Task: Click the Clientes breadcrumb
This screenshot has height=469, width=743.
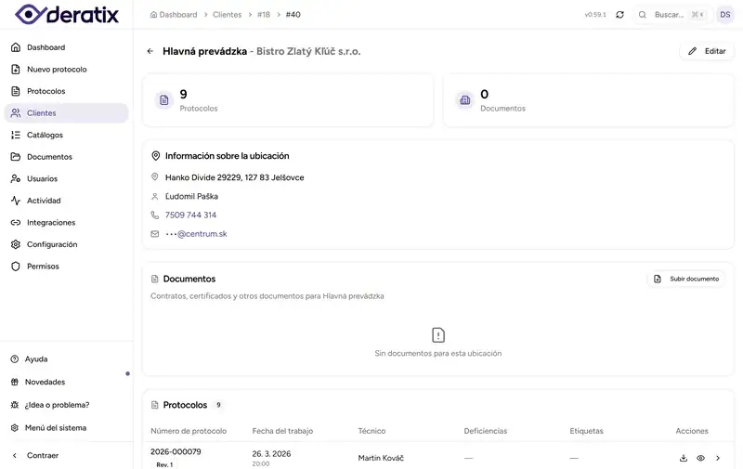Action: tap(227, 15)
